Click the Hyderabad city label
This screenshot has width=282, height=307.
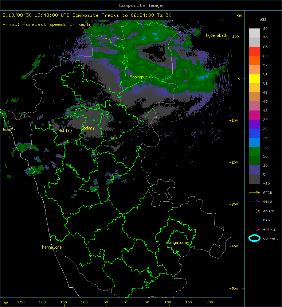(216, 36)
